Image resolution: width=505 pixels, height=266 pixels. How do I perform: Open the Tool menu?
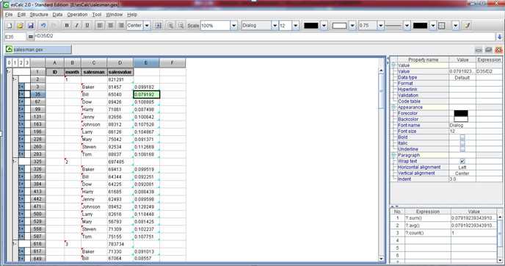tap(97, 15)
